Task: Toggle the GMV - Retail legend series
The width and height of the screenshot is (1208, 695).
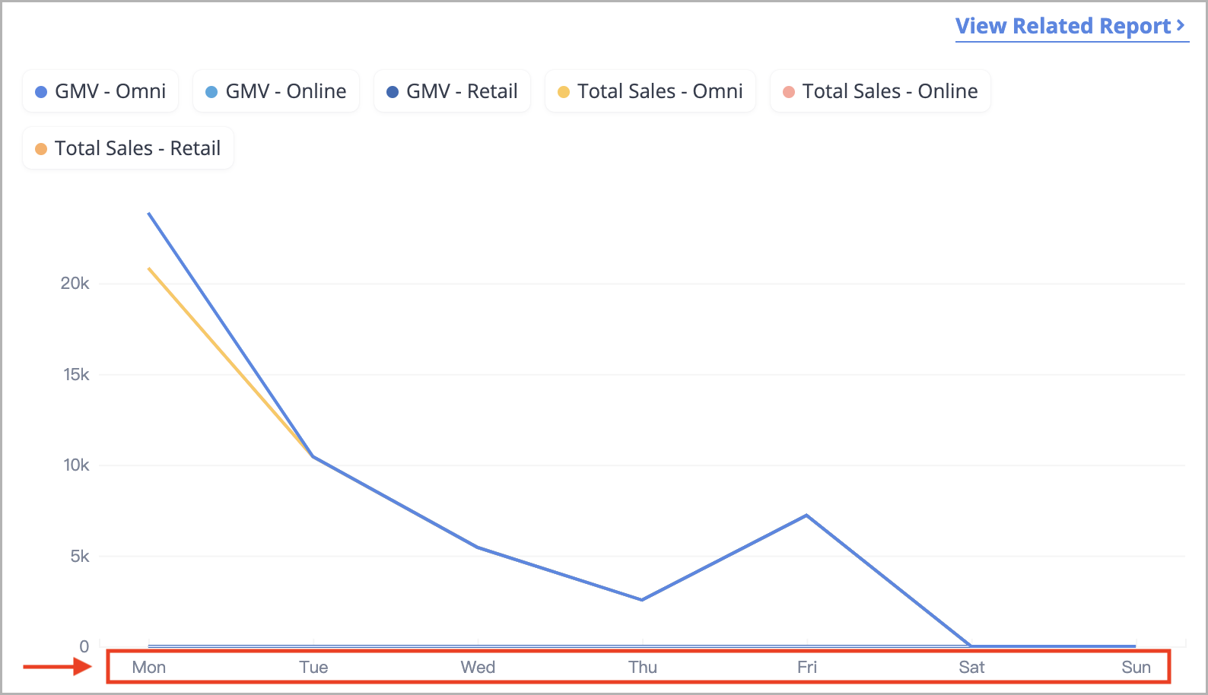Action: point(452,91)
